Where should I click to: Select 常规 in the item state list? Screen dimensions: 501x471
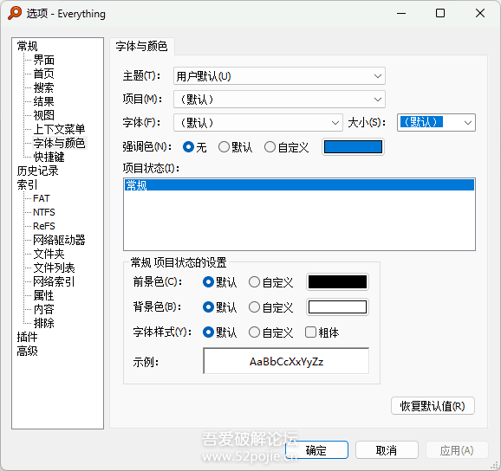pyautogui.click(x=299, y=185)
